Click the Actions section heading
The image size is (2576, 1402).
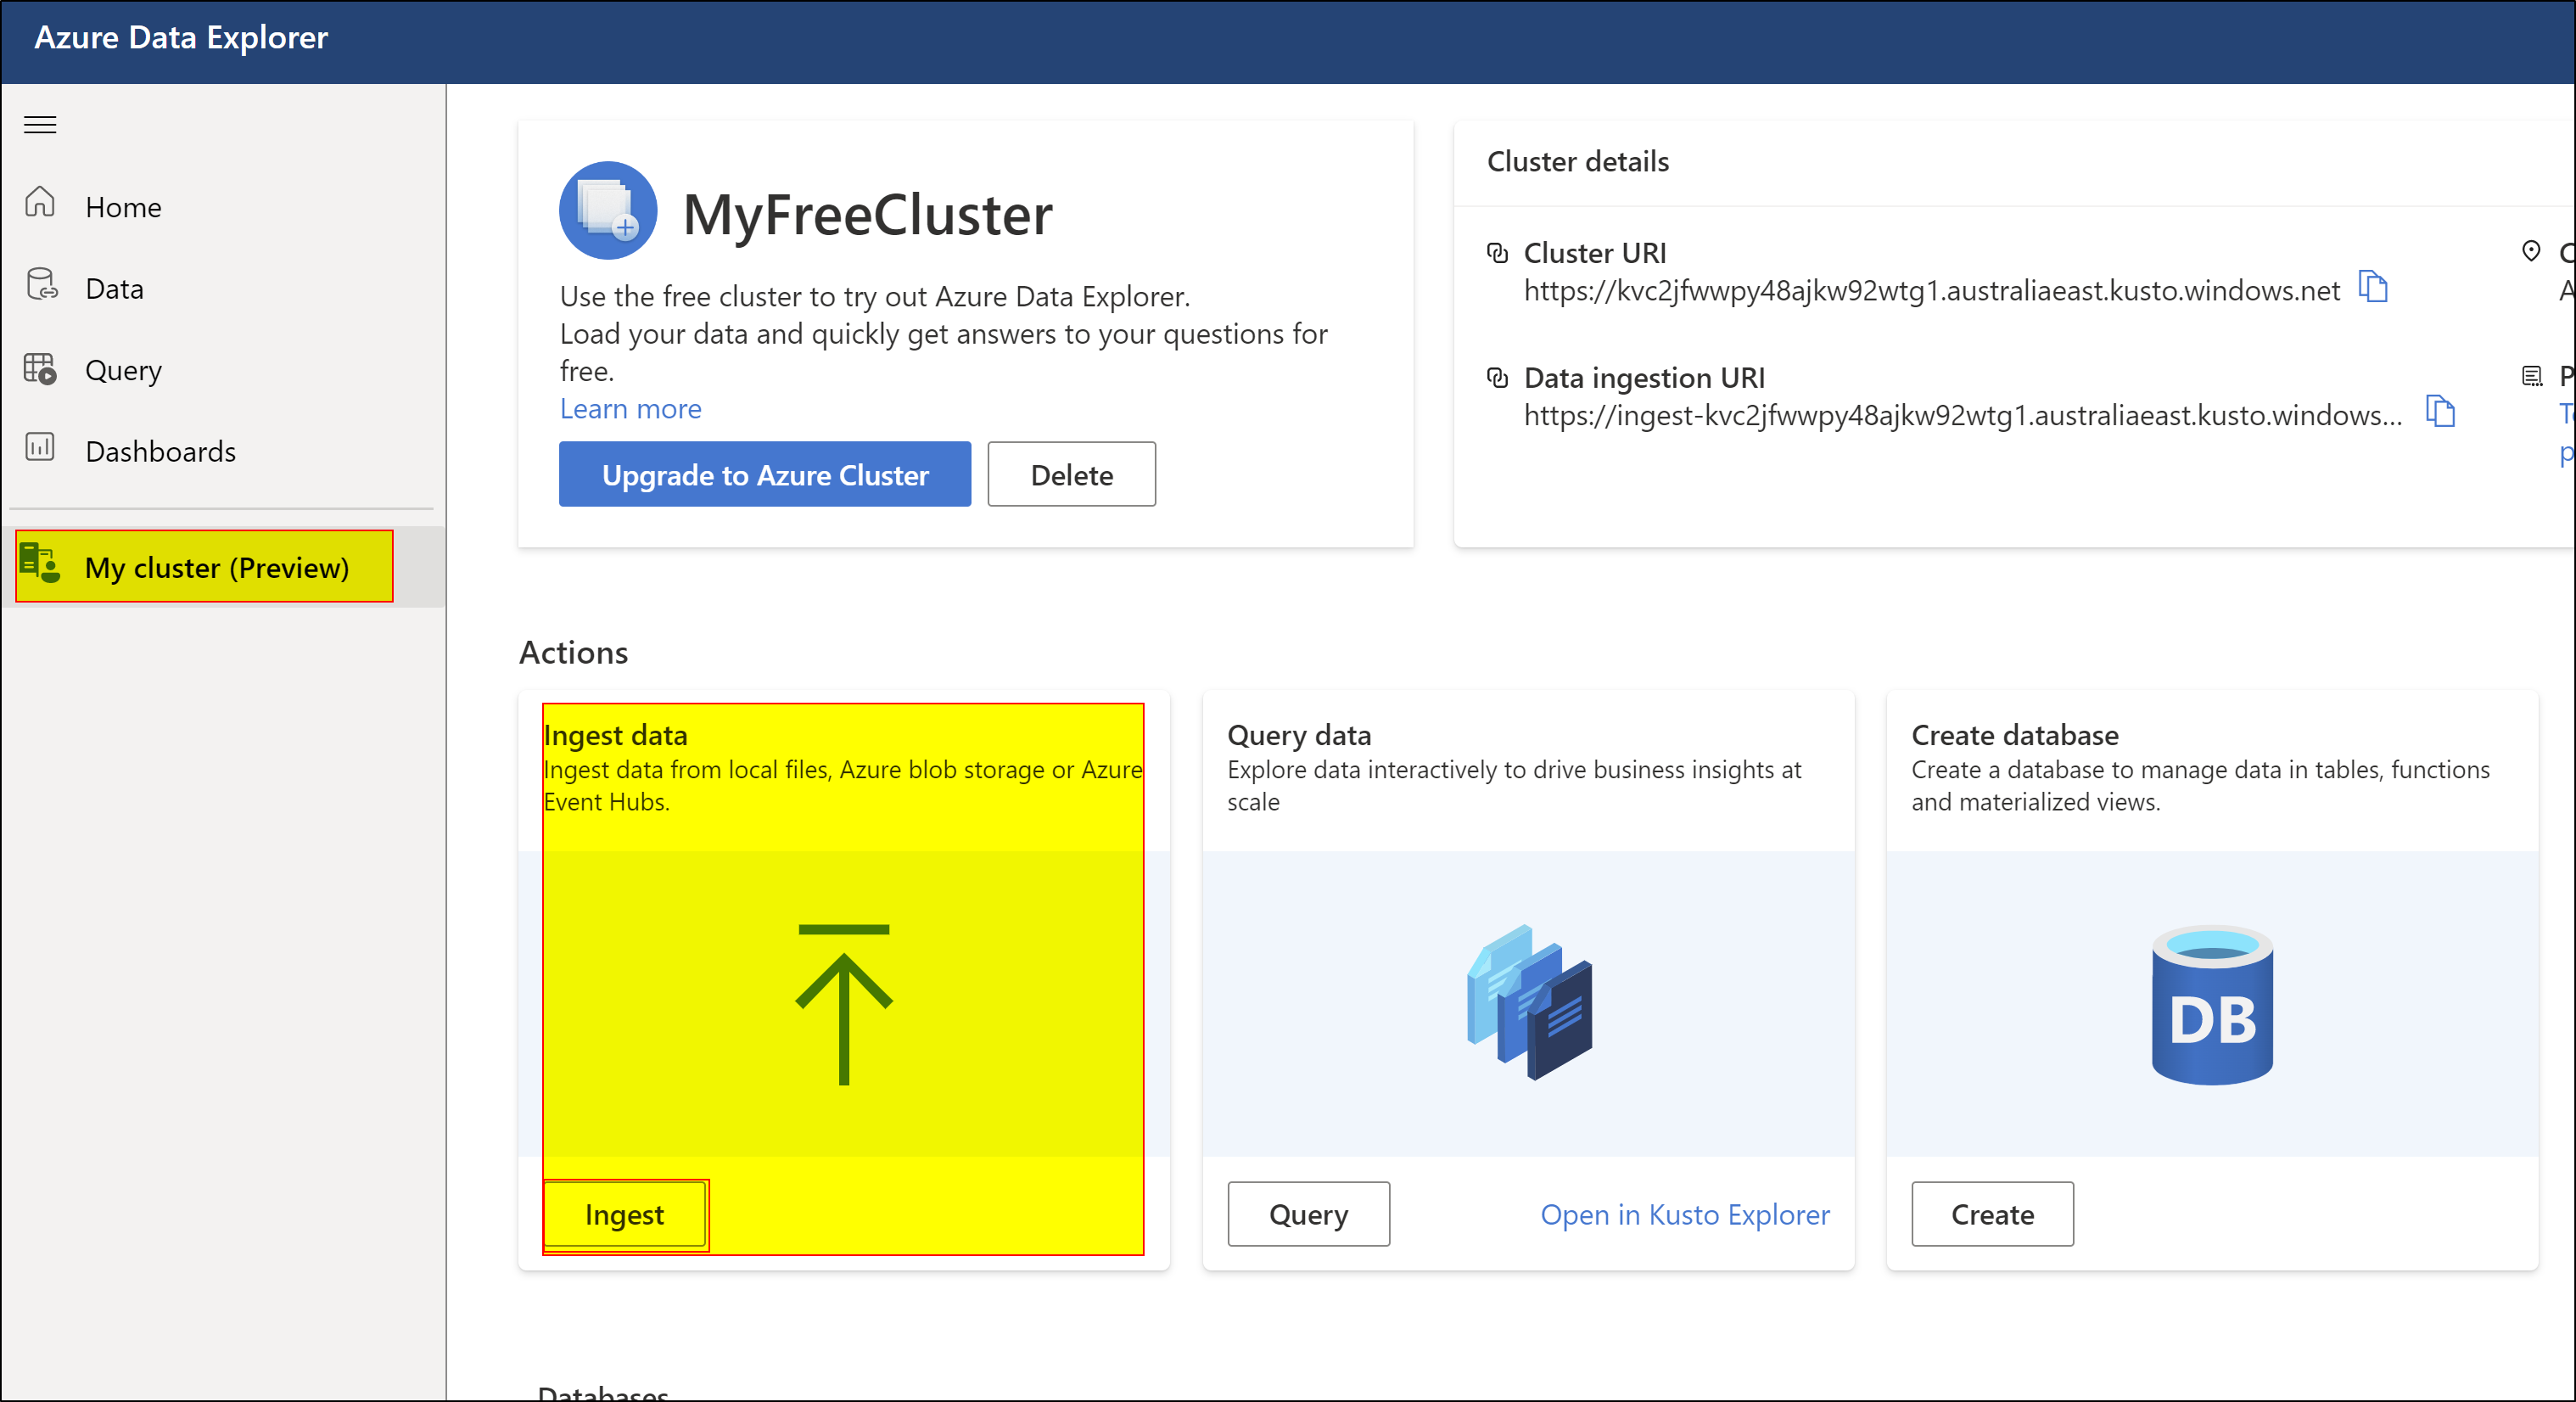[574, 653]
